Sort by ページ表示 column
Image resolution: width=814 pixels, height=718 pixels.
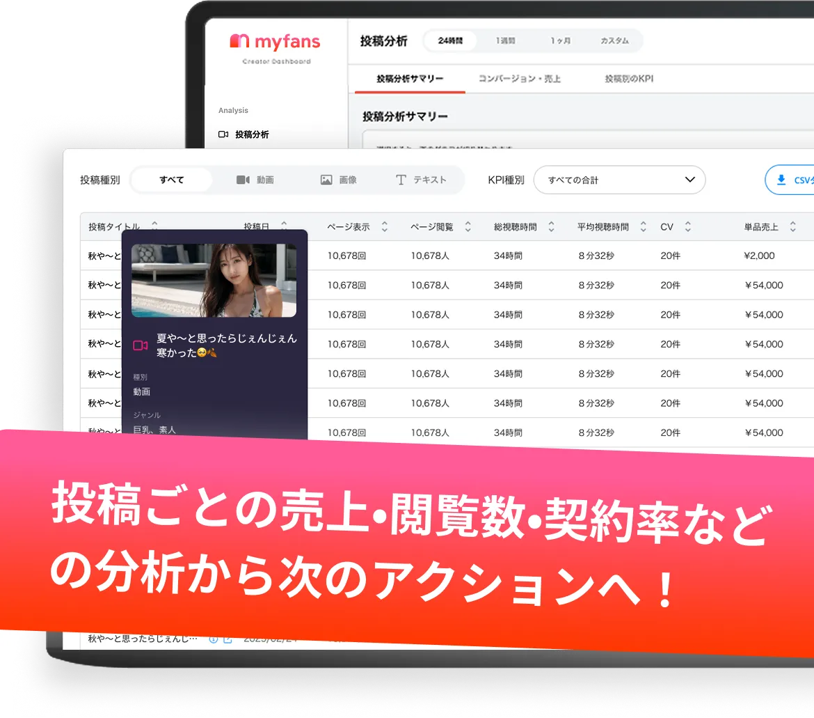[385, 226]
